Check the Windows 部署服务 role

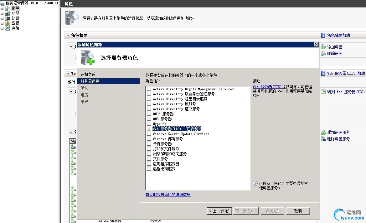[149, 139]
